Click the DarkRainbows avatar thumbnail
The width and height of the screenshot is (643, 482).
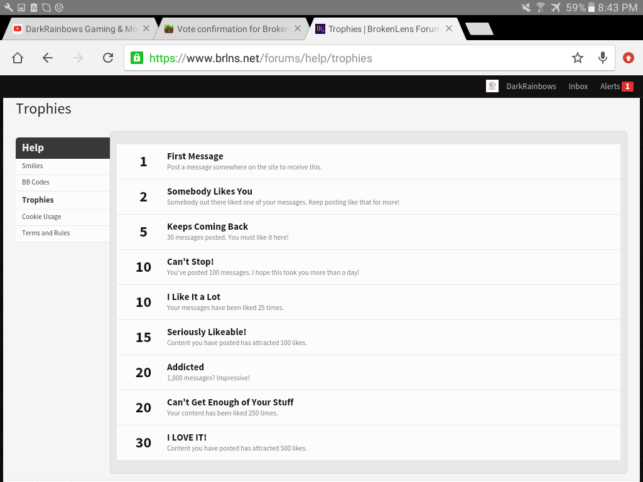tap(492, 86)
